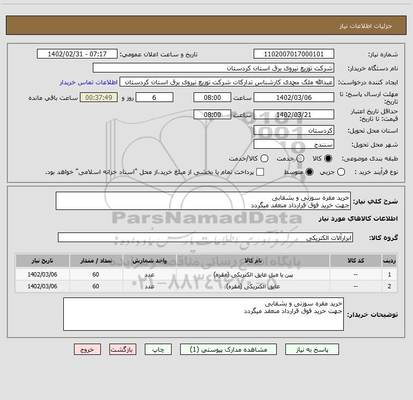Viewport: 413px width, 400px height.
Task: Click row number 1 cell
Action: pyautogui.click(x=389, y=274)
